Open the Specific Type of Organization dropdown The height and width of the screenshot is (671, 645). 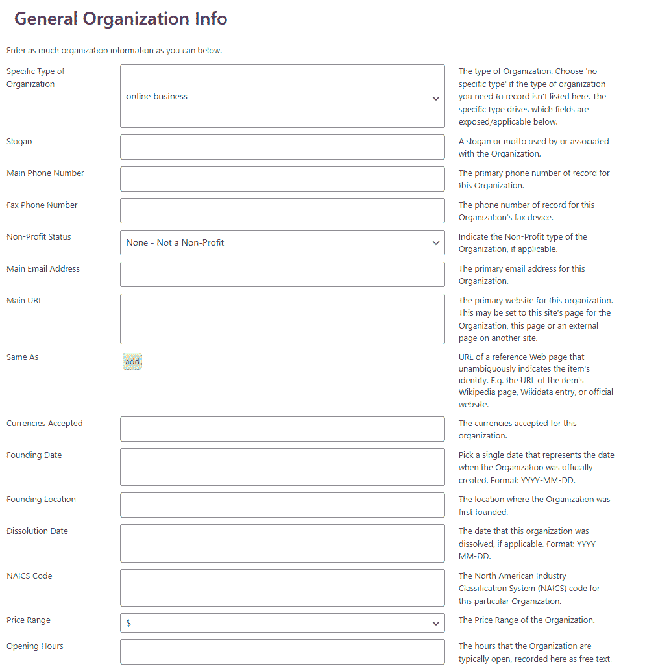pos(282,96)
